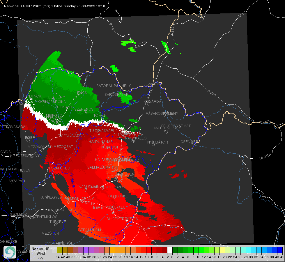Screen dimensions: 285x262
Task: Pick the yellow swatch above 20
Action: click(x=222, y=250)
